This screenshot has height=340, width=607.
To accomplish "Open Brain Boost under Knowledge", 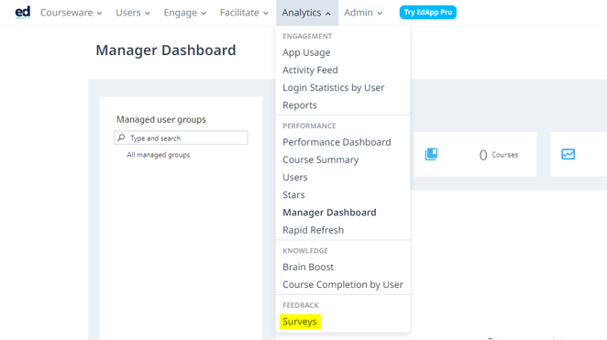I will (308, 267).
